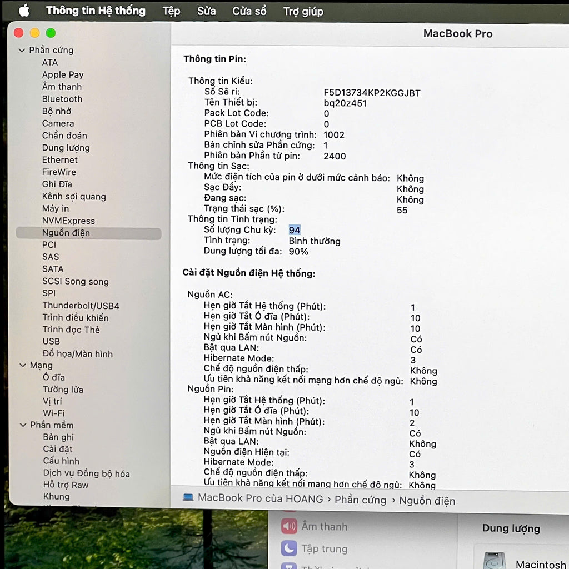
Task: Collapse the Phần mềm section chevron
Action: point(23,425)
